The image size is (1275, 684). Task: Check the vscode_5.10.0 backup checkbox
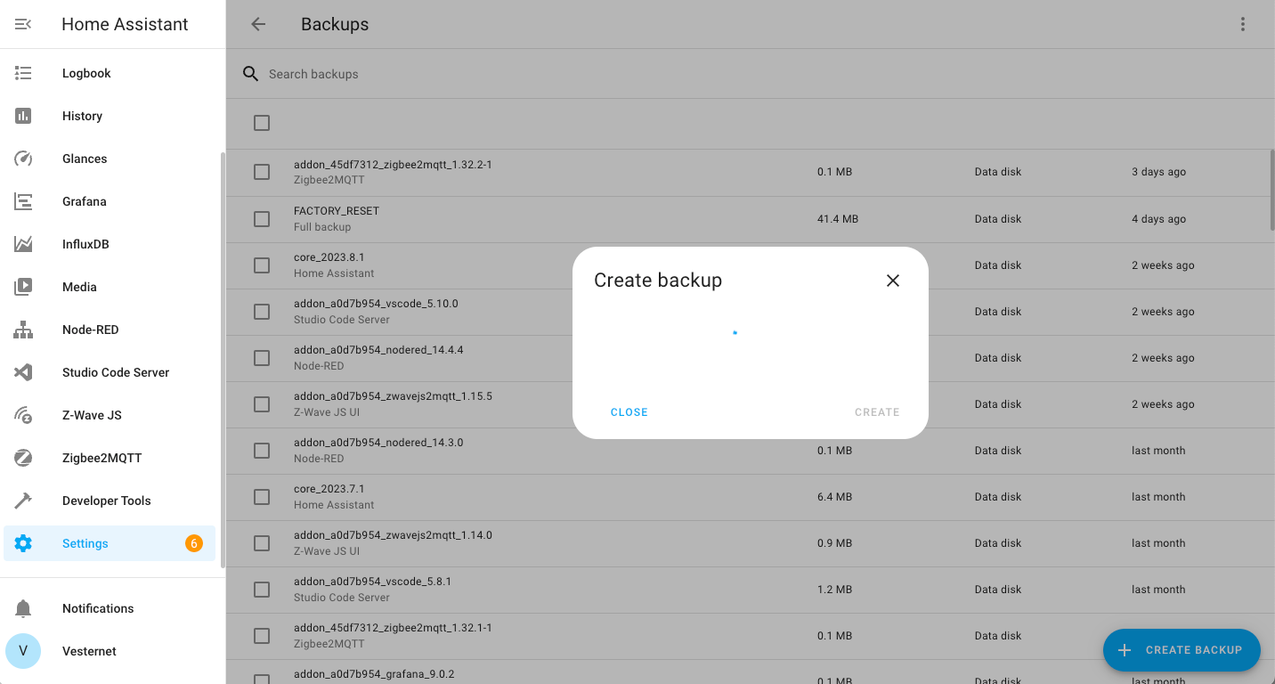coord(262,311)
